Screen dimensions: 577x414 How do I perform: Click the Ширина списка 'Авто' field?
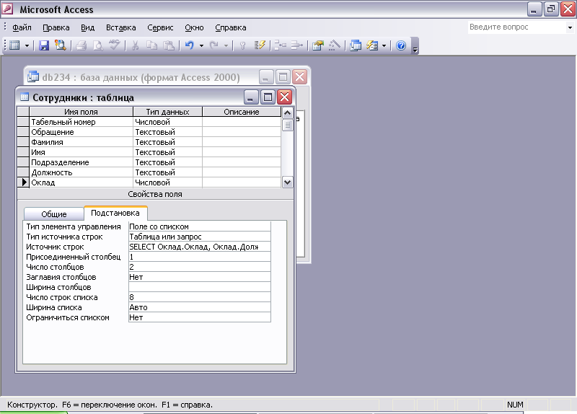[200, 308]
